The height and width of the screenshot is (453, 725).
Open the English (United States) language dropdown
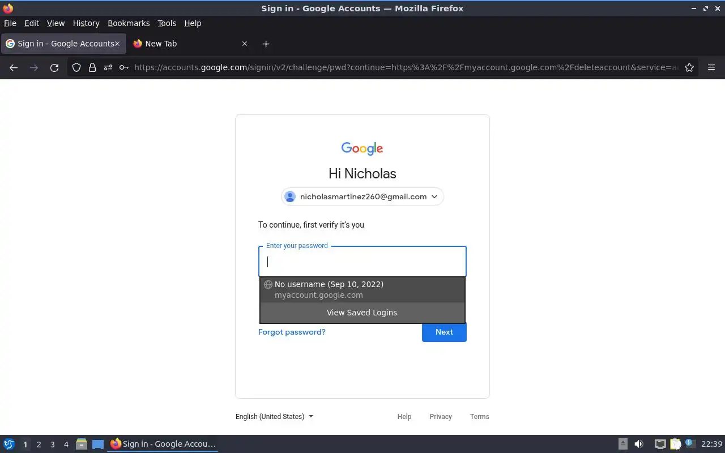pyautogui.click(x=274, y=416)
